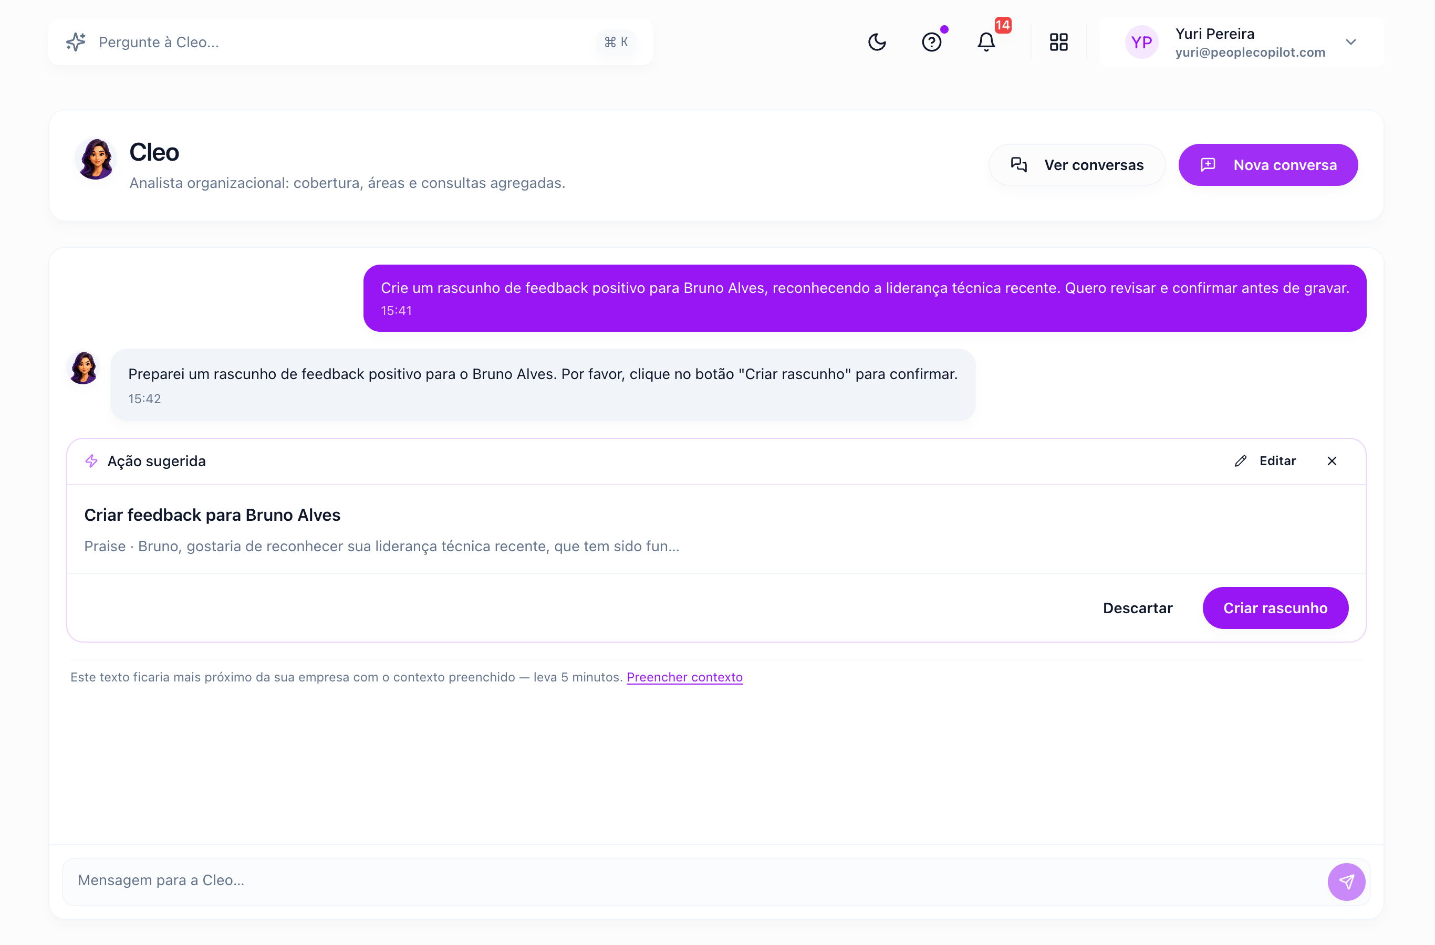The width and height of the screenshot is (1435, 945).
Task: Click the lightning bolt 'Ação sugerida' icon
Action: pyautogui.click(x=91, y=461)
